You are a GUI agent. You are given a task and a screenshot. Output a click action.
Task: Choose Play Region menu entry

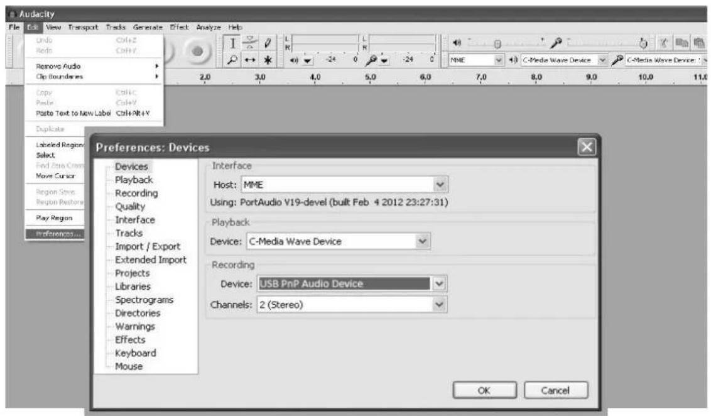pos(55,218)
